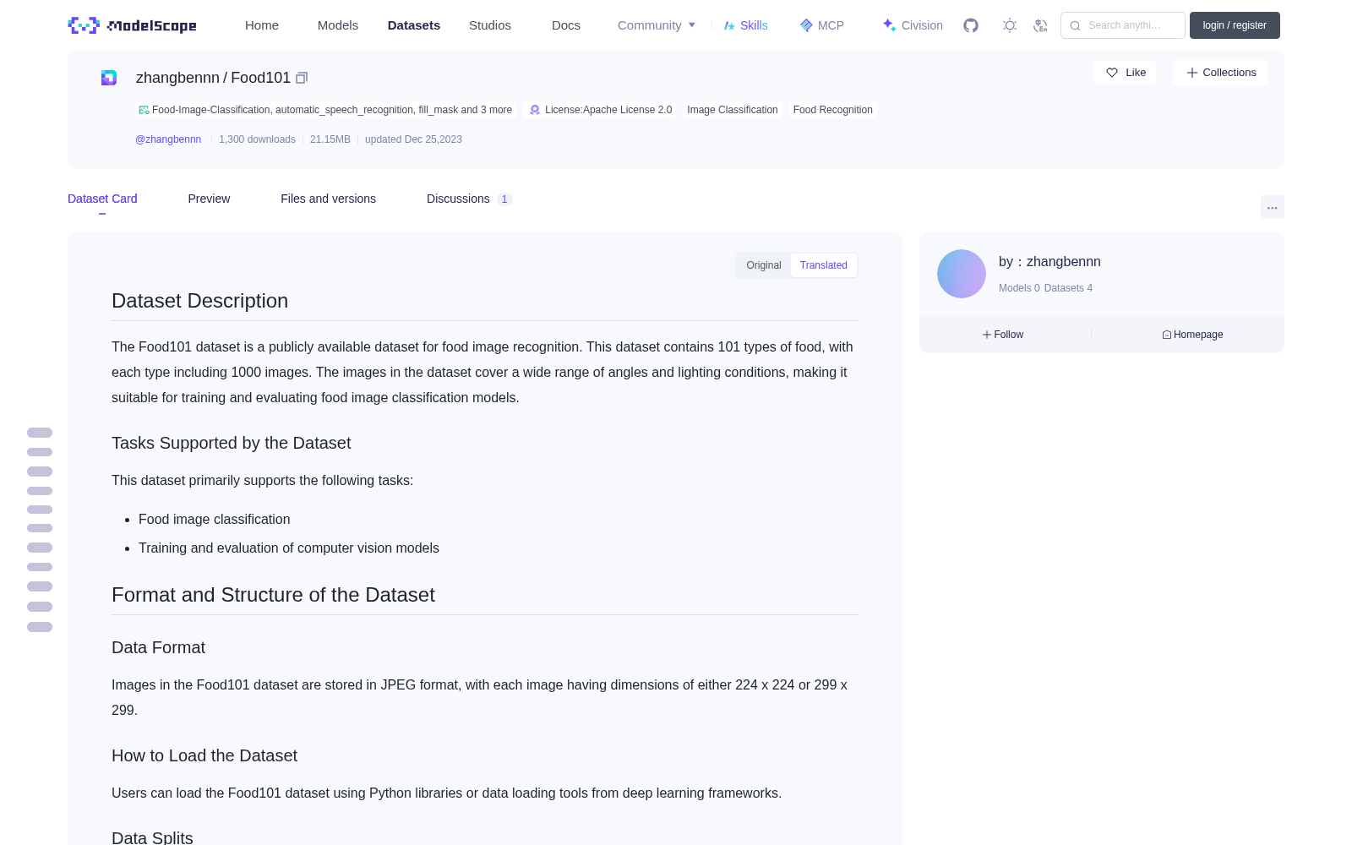Toggle light/dark theme sun icon
This screenshot has width=1352, height=845.
pos(1010,25)
